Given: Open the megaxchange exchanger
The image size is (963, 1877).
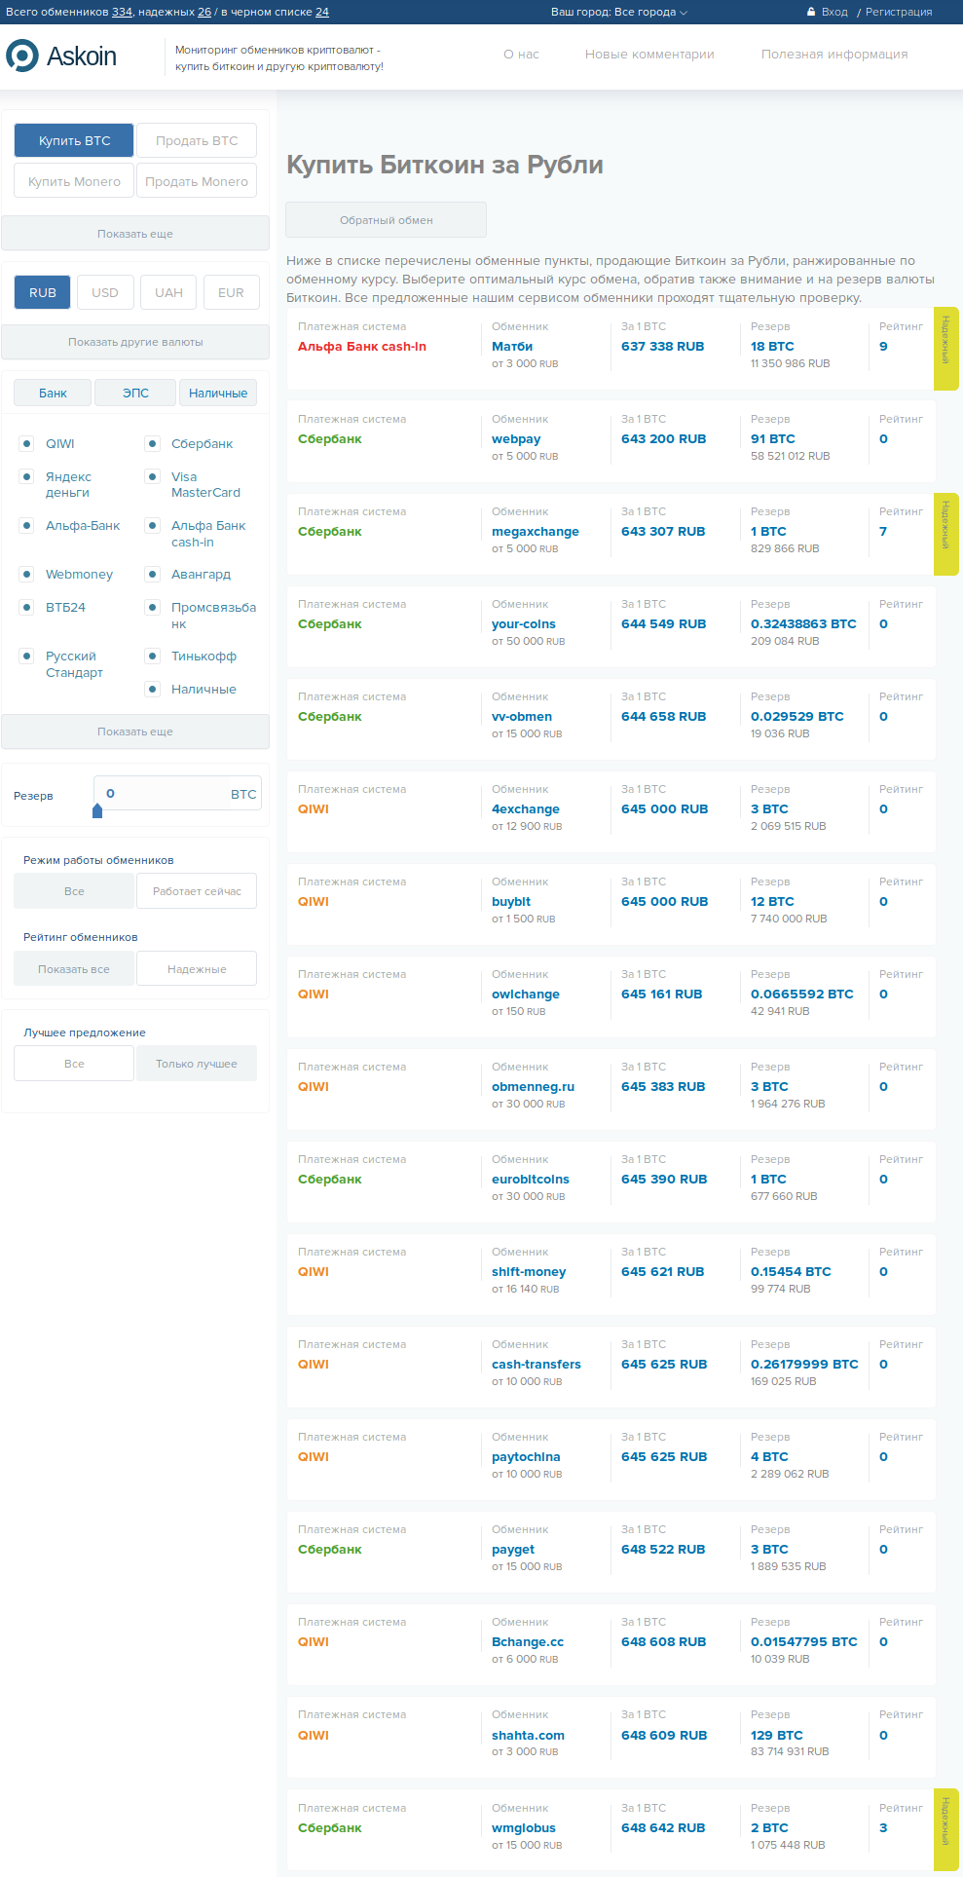Looking at the screenshot, I should (x=536, y=531).
